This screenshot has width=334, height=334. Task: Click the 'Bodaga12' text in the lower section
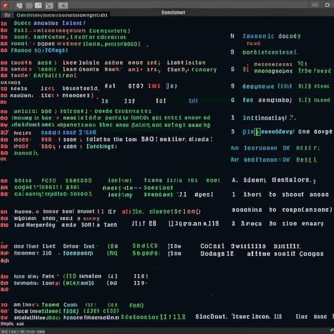pos(217,254)
